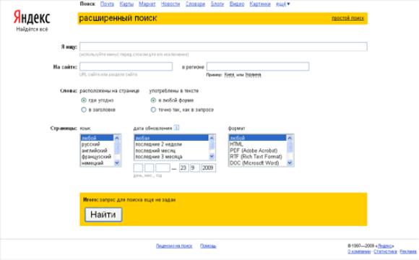
Task: Click the end date year field showing 2009
Action: click(x=209, y=168)
